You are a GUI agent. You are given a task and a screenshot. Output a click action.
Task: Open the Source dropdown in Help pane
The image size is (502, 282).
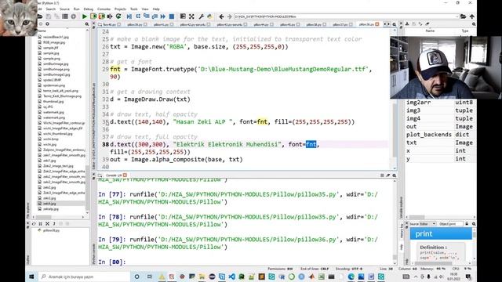point(427,224)
